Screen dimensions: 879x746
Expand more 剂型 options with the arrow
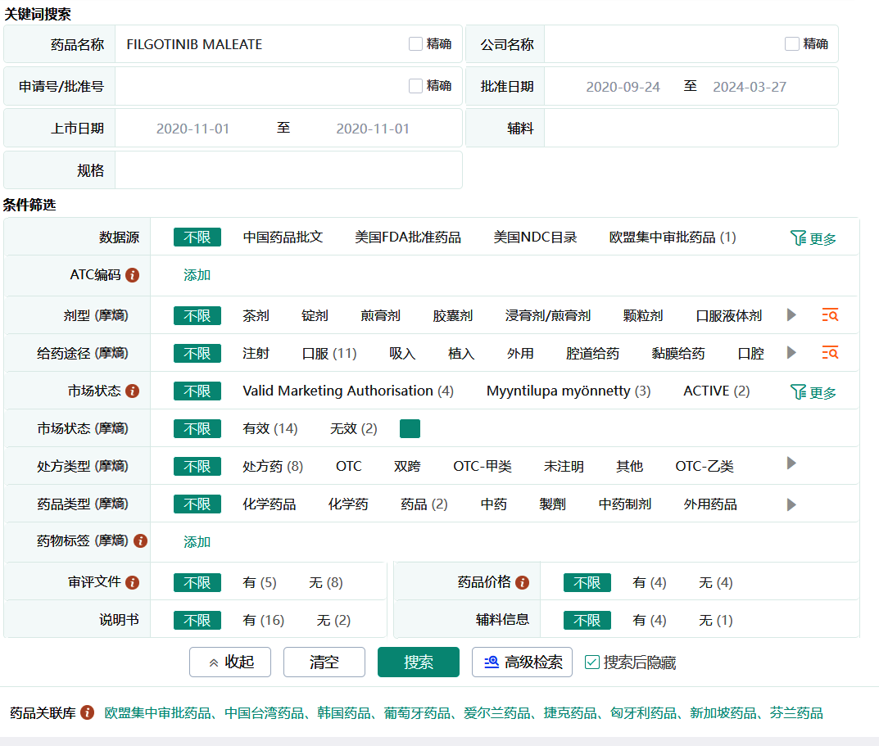791,315
